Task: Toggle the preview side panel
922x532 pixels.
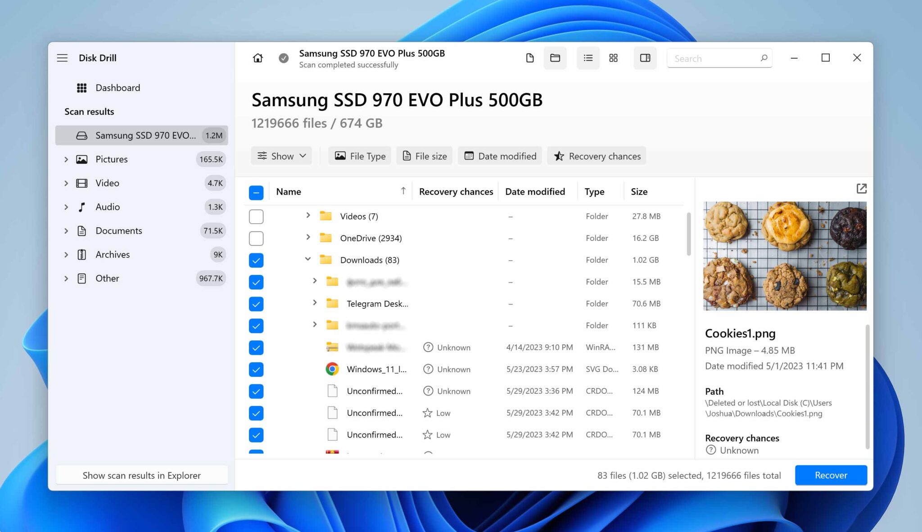Action: point(645,58)
